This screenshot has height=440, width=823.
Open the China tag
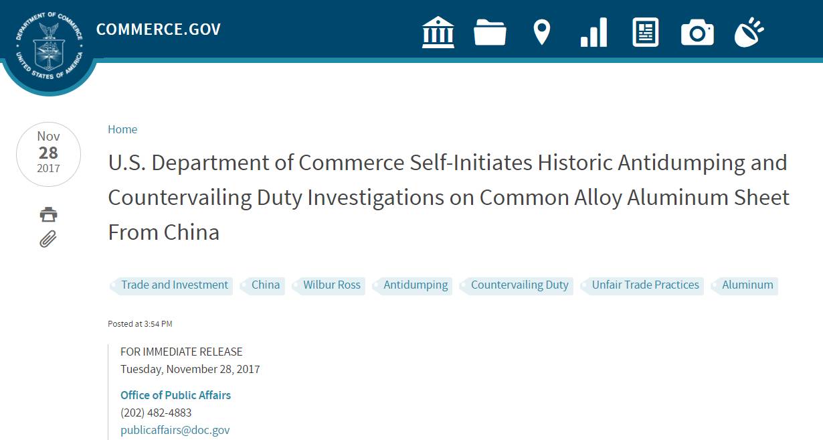262,285
